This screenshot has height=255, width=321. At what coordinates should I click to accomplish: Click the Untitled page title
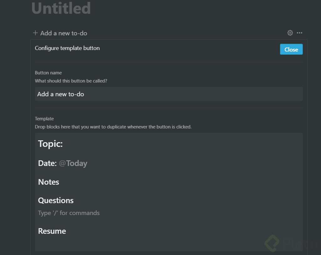click(61, 8)
